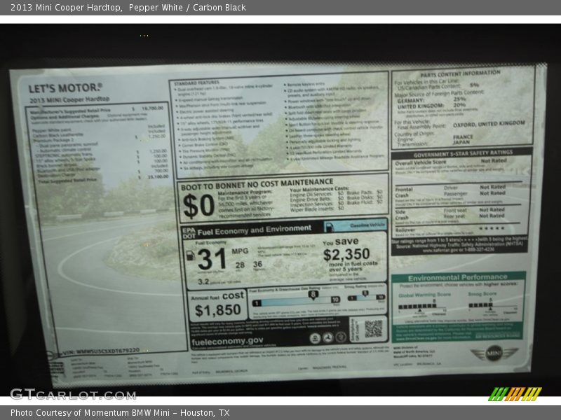Click the '31' combined MPG figure
The width and height of the screenshot is (561, 420).
[x=212, y=259]
